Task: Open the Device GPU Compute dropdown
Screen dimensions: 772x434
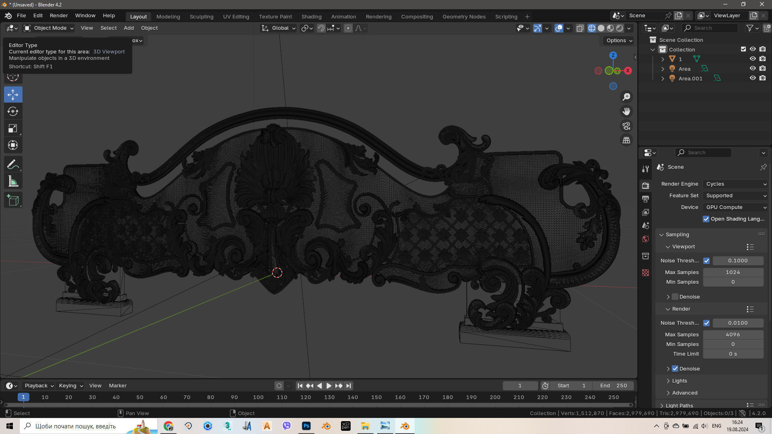Action: coord(736,207)
